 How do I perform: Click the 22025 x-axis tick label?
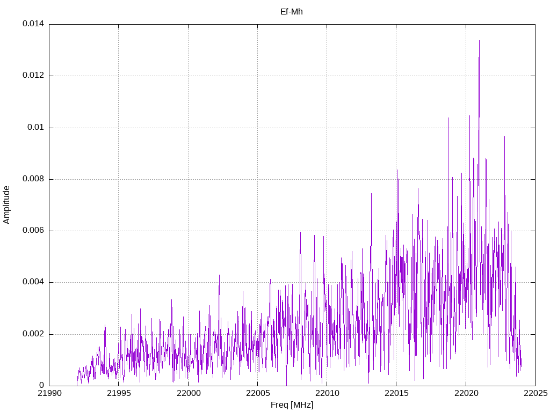click(535, 393)
